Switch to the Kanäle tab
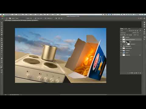Screen dimensions: 146x109 coord(126,28)
